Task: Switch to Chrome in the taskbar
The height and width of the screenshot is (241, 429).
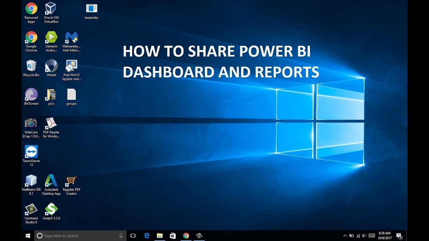Action: click(x=186, y=236)
